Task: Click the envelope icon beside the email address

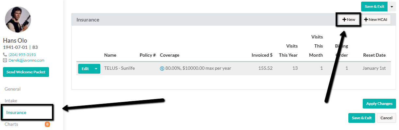Action: (x=5, y=60)
